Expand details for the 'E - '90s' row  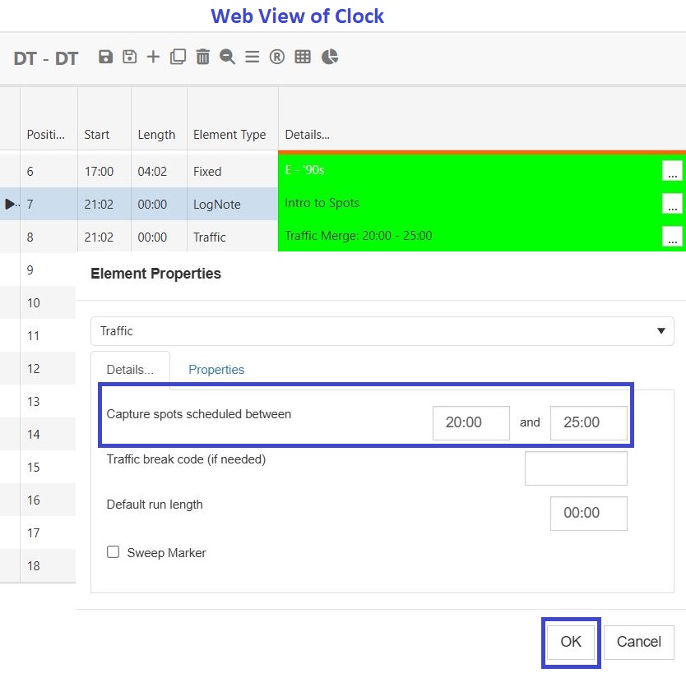673,171
